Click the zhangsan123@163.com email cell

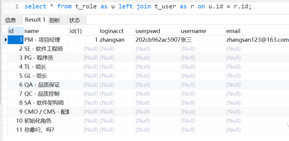[257, 40]
